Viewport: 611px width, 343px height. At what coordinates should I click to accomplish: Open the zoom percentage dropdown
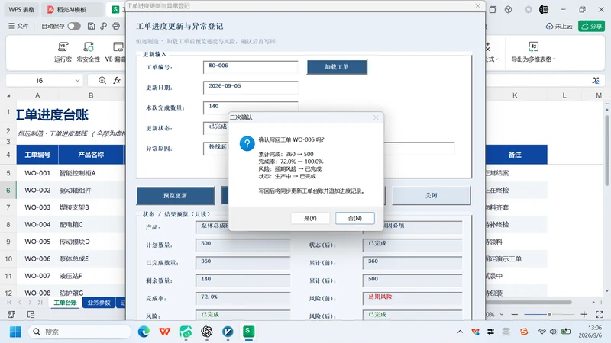click(502, 314)
